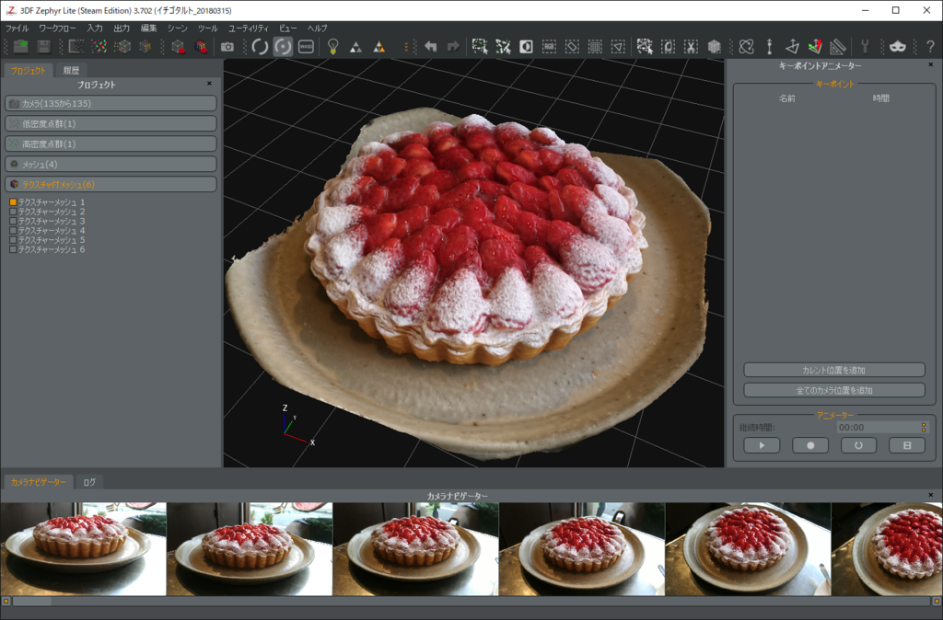Open the ファイル menu
This screenshot has width=943, height=620.
point(17,29)
